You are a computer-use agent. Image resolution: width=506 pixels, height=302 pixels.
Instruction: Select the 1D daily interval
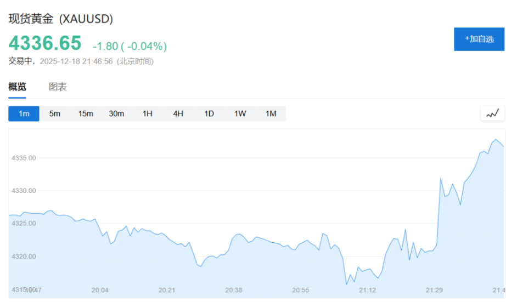coord(209,113)
